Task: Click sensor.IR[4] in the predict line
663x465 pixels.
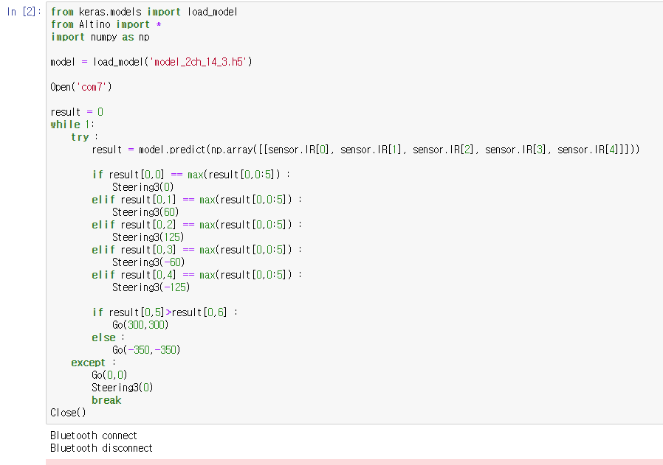Action: coord(589,150)
